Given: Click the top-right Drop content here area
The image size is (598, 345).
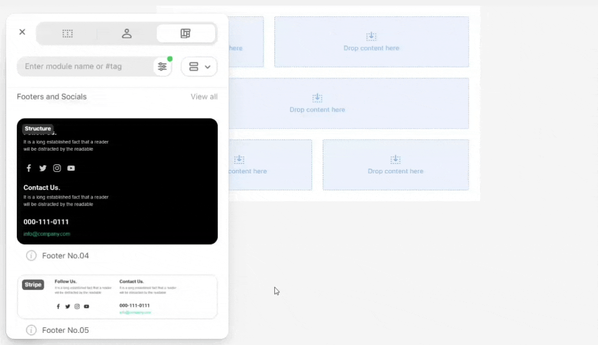Looking at the screenshot, I should point(371,42).
